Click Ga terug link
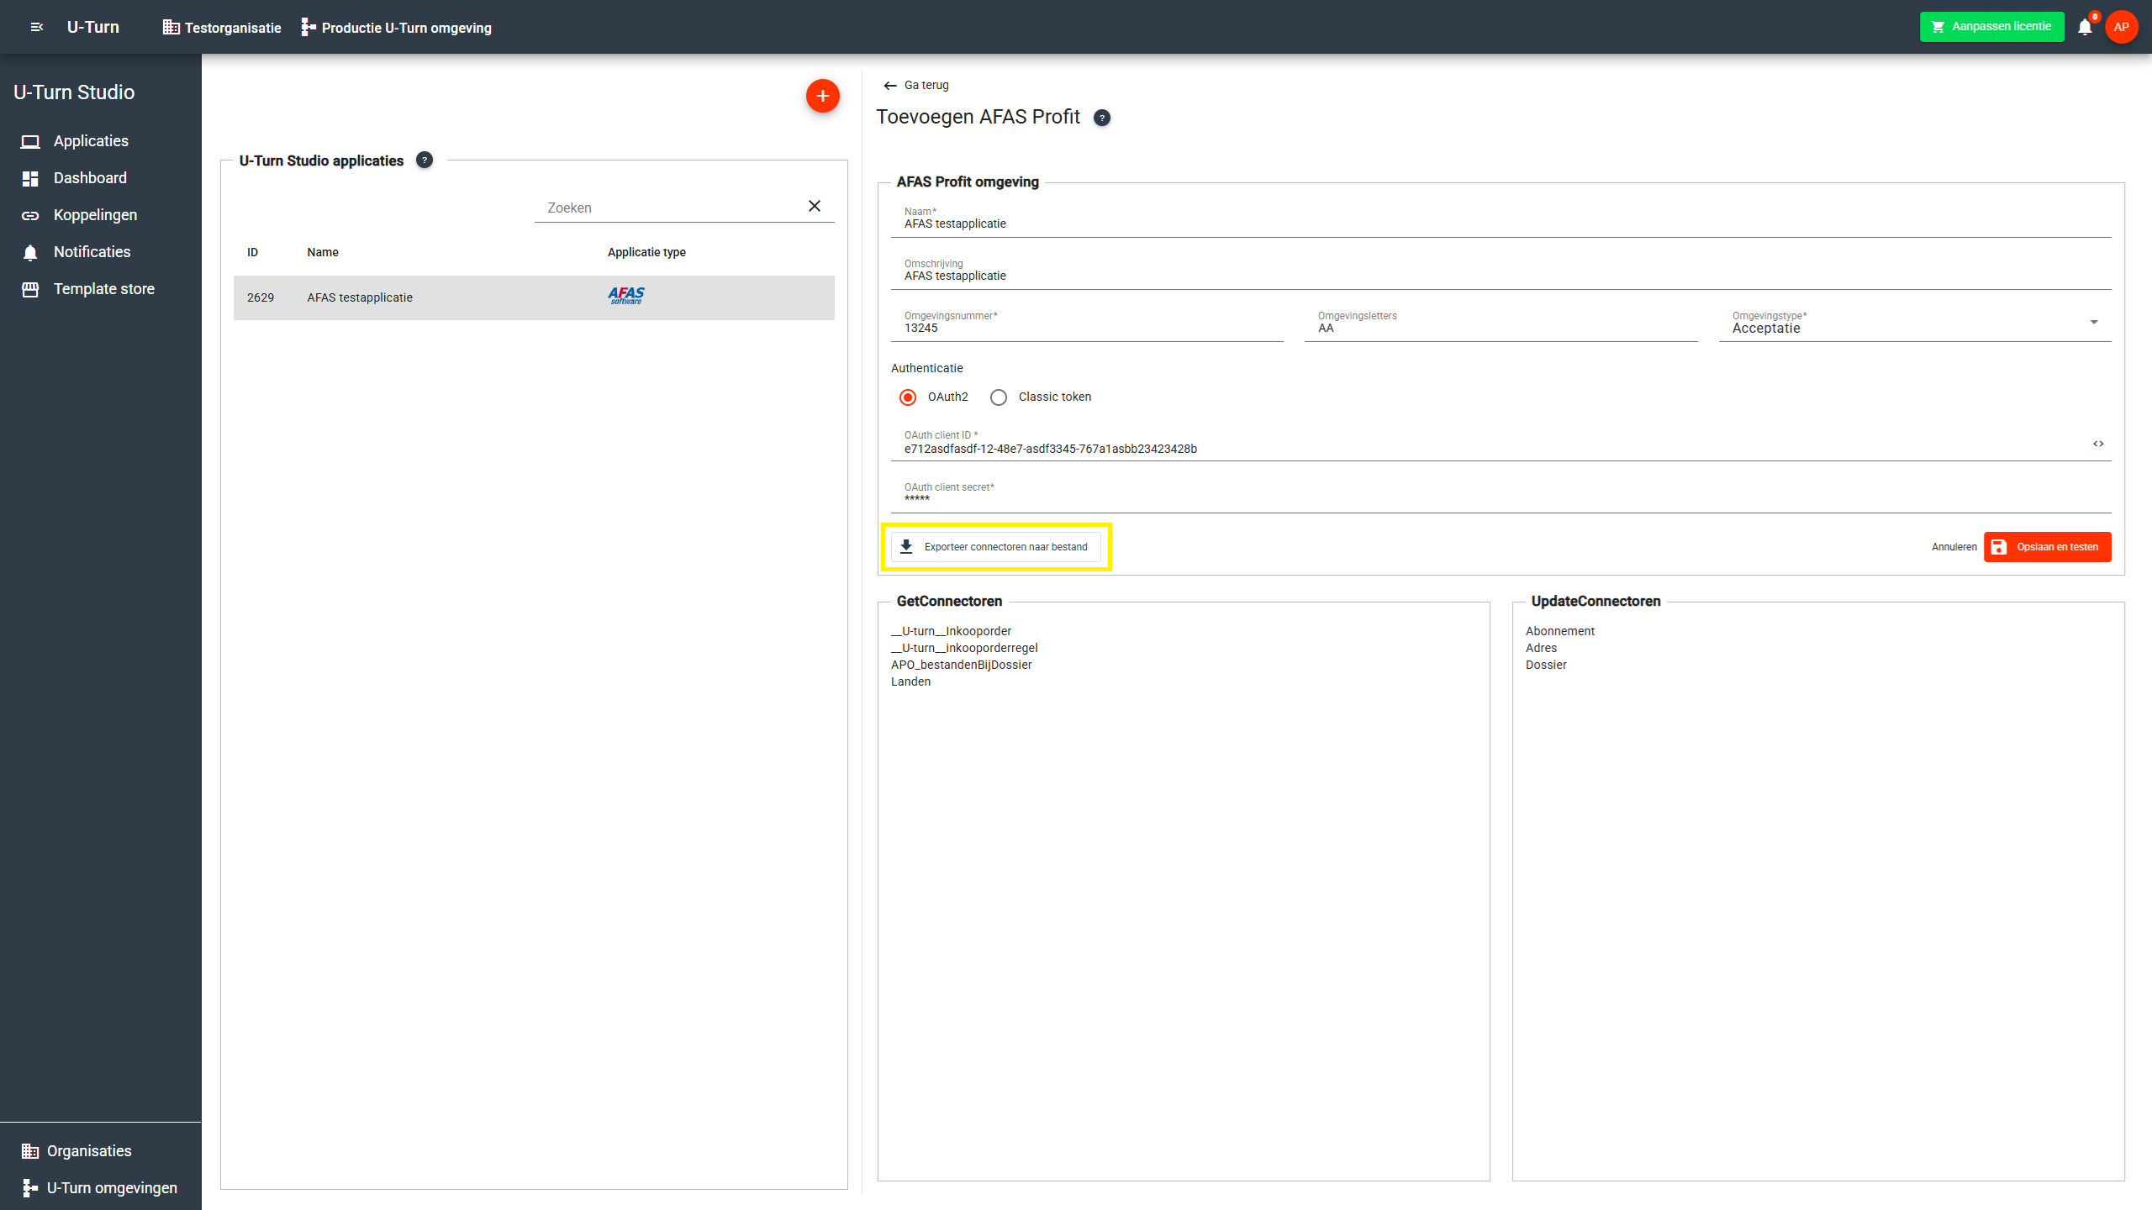This screenshot has height=1210, width=2152. pyautogui.click(x=916, y=85)
